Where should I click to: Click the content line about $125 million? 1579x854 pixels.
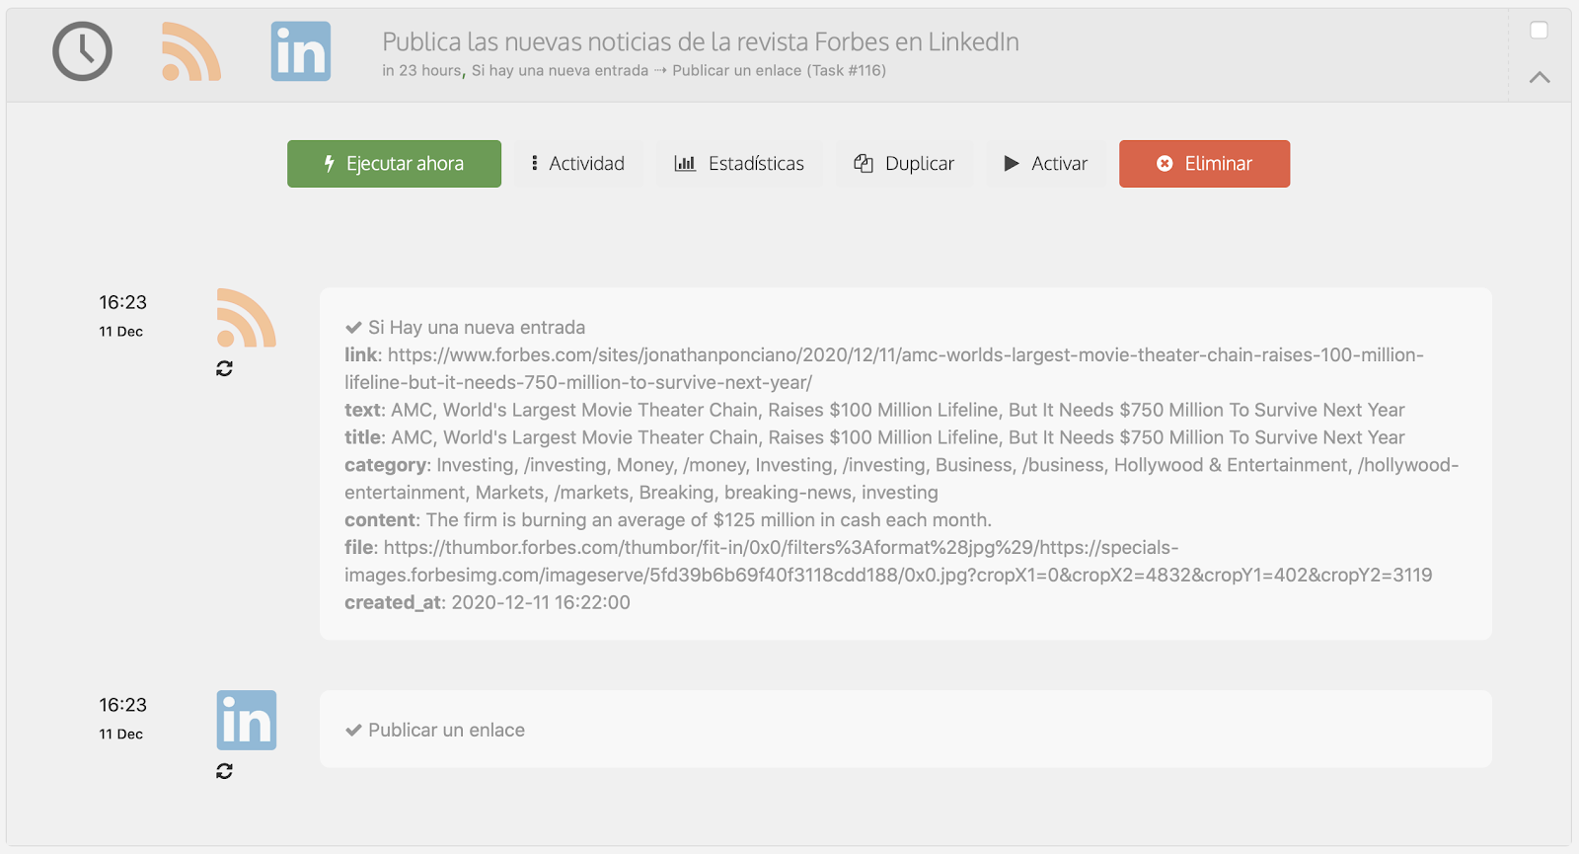coord(668,520)
